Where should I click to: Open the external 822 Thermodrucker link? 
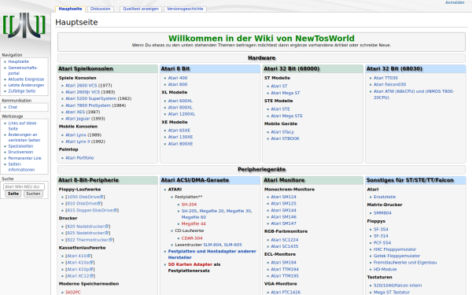[x=90, y=240]
